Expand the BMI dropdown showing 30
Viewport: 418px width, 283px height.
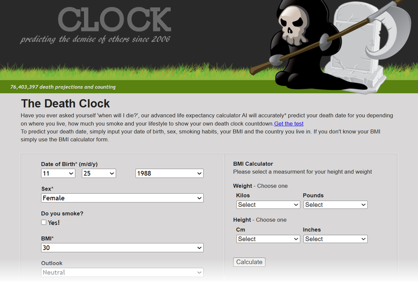tap(122, 248)
